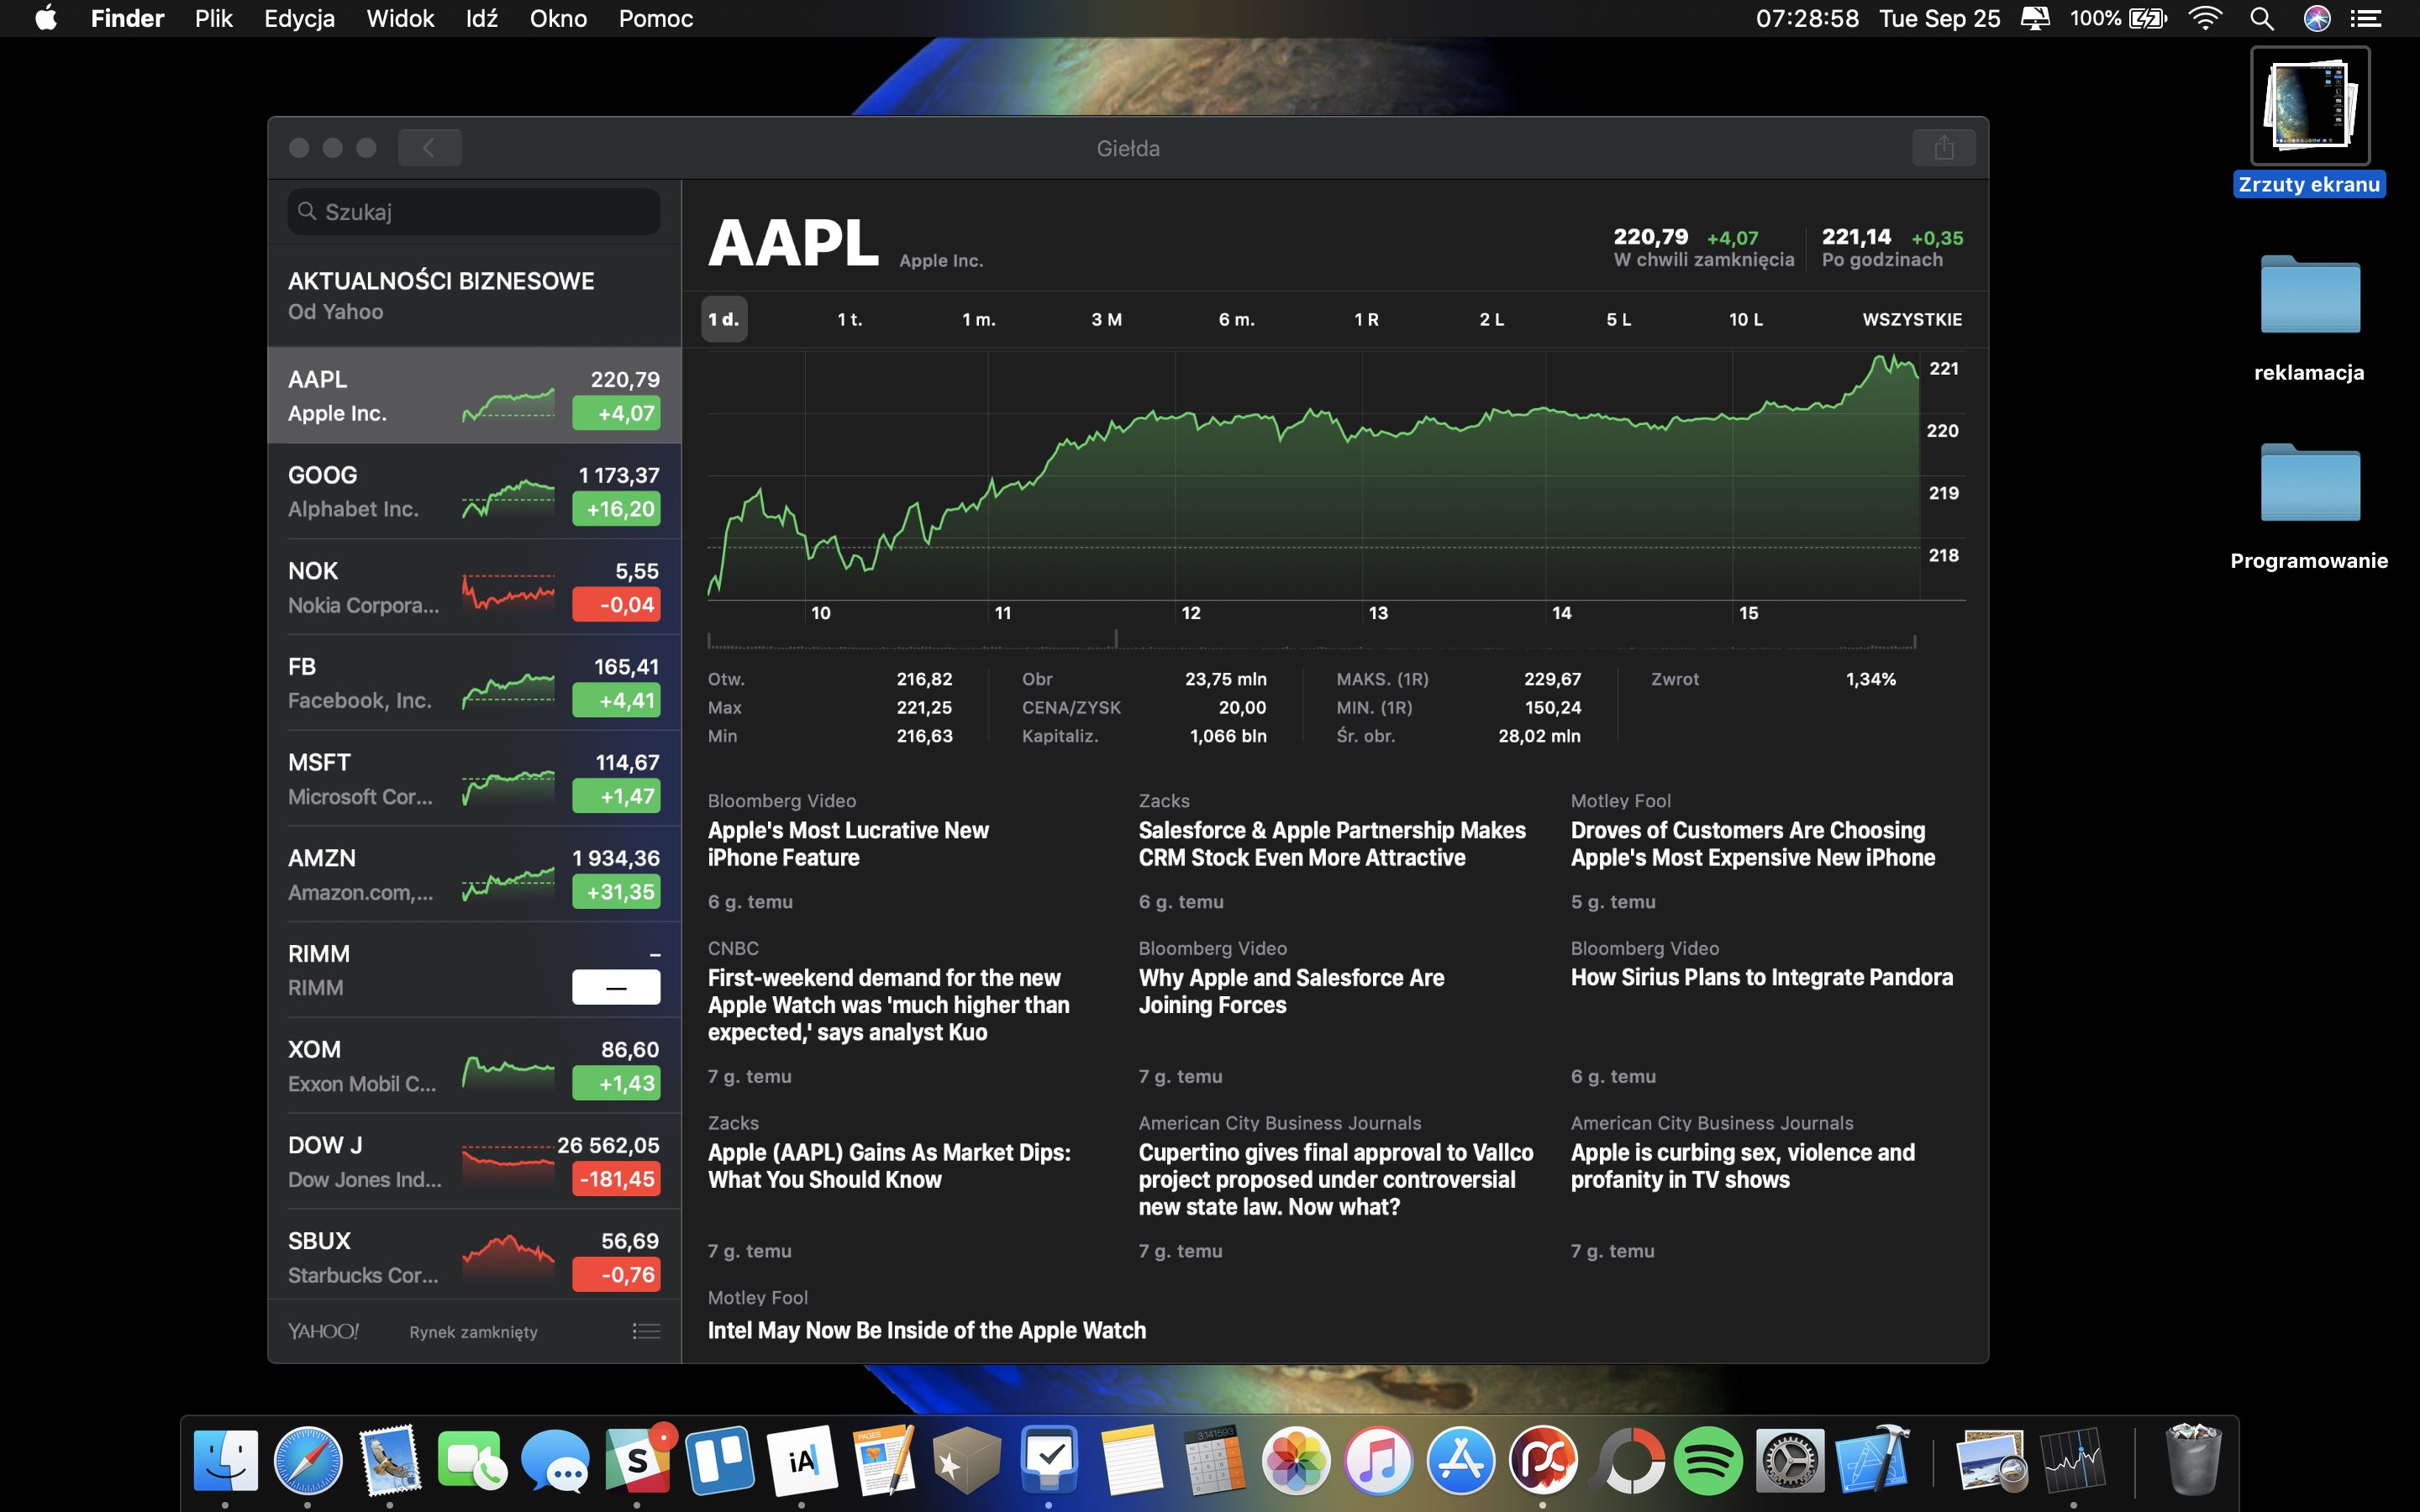Click the AAPL price chart near 13

[x=1362, y=475]
